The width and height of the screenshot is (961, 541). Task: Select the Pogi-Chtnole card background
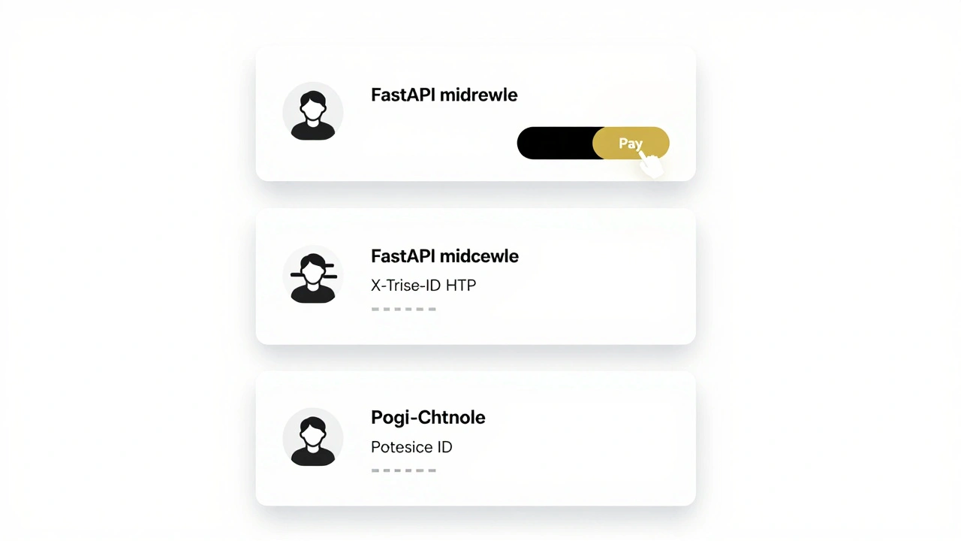click(476, 438)
